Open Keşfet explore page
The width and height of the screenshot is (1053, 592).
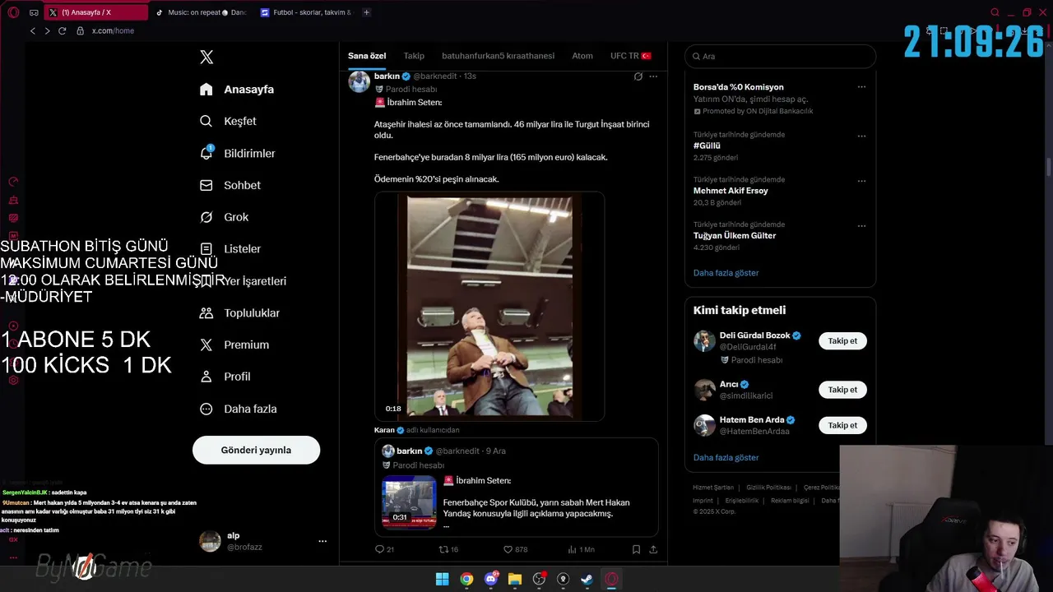(x=228, y=121)
